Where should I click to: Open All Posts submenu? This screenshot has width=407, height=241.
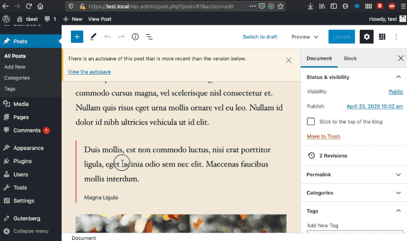tap(15, 56)
